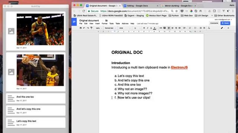
Task: Open the Normal text style dropdown
Action: [110, 28]
